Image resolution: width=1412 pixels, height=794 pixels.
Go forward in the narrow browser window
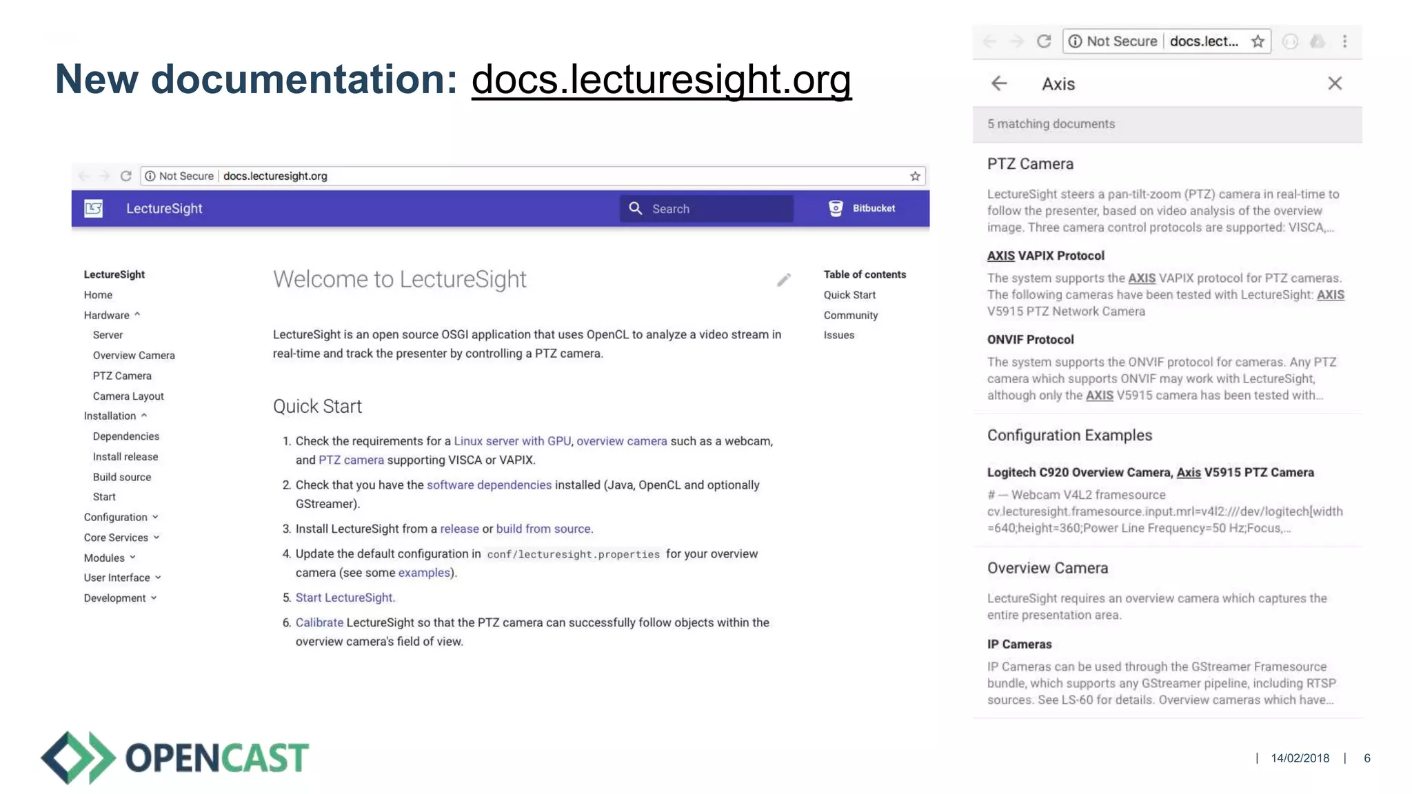(1017, 41)
